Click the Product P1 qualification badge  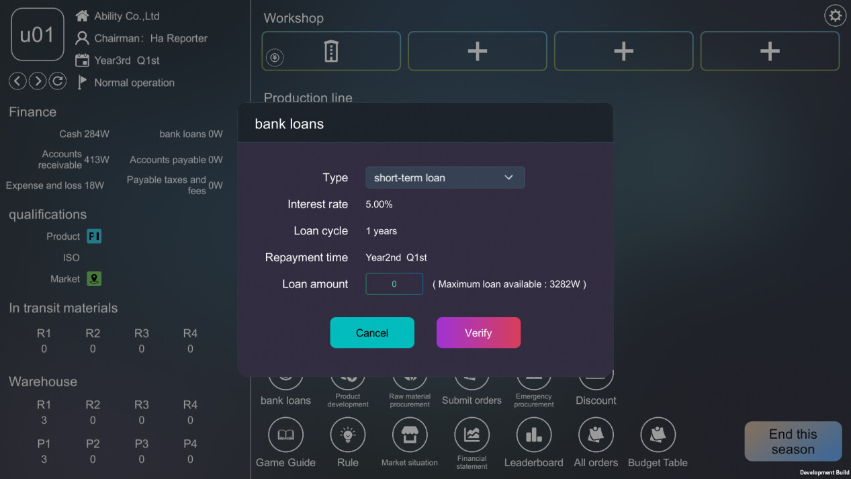[x=94, y=236]
